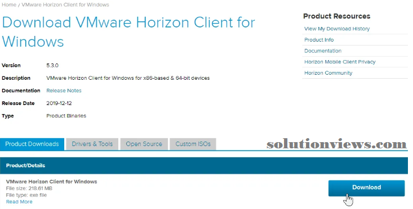Image resolution: width=413 pixels, height=209 pixels.
Task: Switch to the Drivers & Tools tab
Action: (x=92, y=144)
